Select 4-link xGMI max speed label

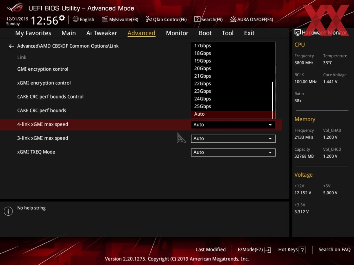point(42,124)
